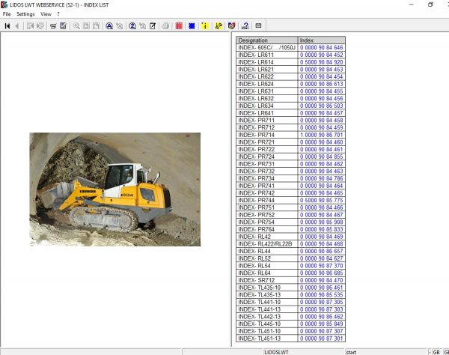The width and height of the screenshot is (449, 355).
Task: Select row INDEX- RL44
Action: pos(290,252)
